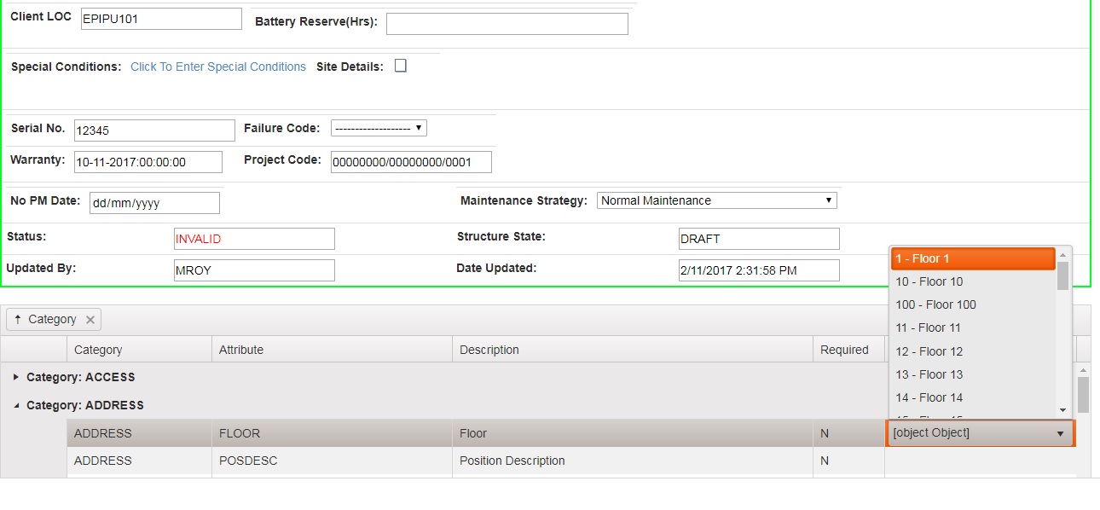Click To Enter Special Conditions link
The width and height of the screenshot is (1100, 510).
click(218, 67)
